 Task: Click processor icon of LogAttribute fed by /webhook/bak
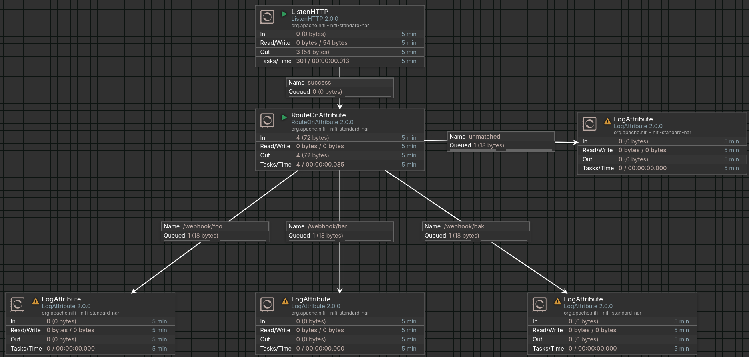pyautogui.click(x=539, y=305)
